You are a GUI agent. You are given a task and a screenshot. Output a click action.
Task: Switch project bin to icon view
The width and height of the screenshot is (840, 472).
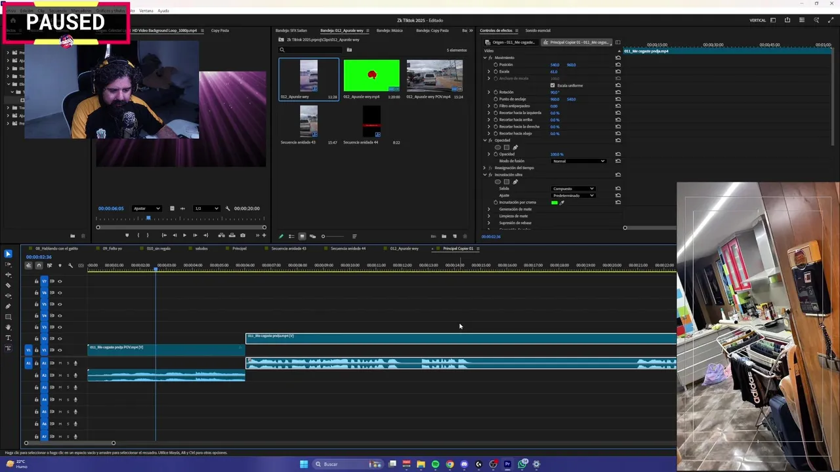(x=302, y=236)
